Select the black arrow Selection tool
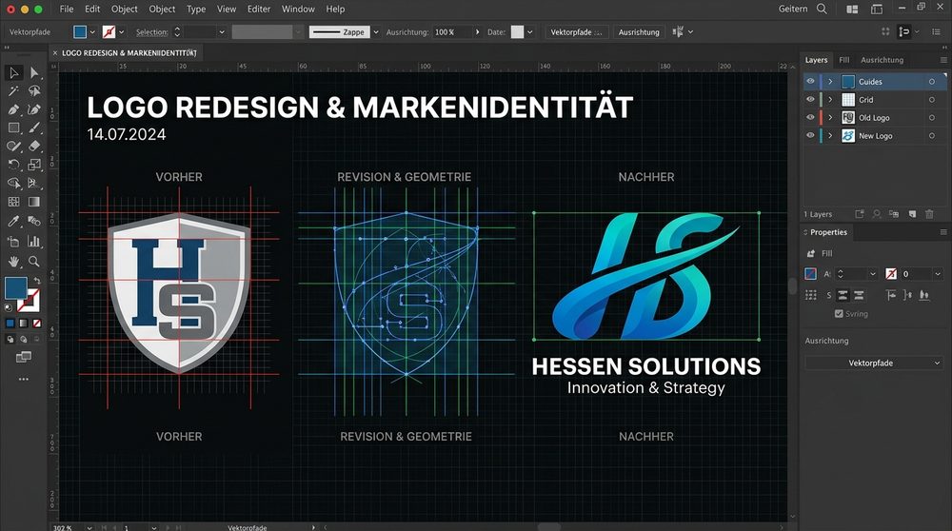The width and height of the screenshot is (952, 531). 13,73
